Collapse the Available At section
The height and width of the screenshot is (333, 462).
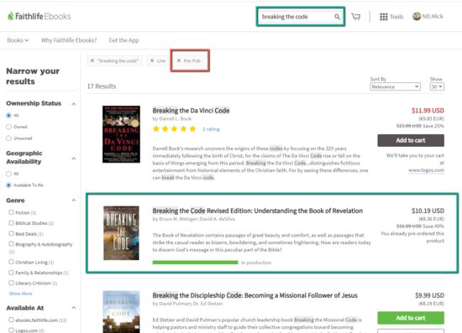(x=74, y=308)
